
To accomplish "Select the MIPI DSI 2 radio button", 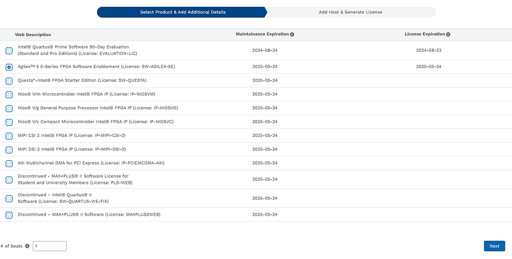I will coord(9,150).
